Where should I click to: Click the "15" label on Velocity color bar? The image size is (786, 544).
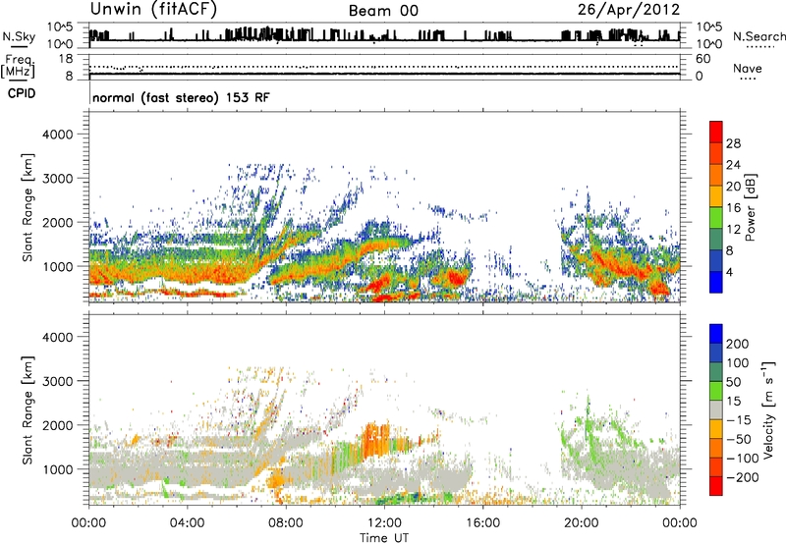click(733, 401)
